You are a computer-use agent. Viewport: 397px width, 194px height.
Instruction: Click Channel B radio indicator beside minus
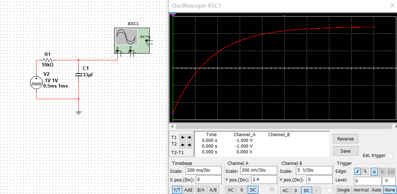(x=330, y=190)
